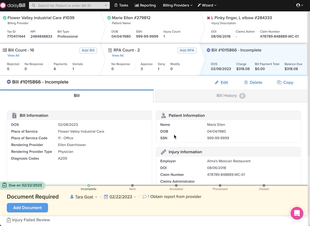Click the Injury Failed Review text

(x=31, y=220)
